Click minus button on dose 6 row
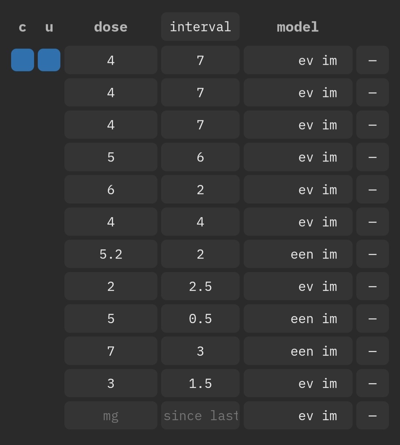The image size is (400, 445). coord(372,189)
